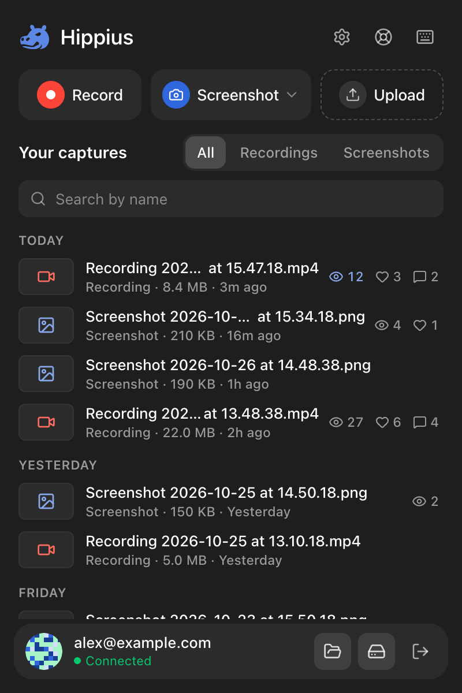Viewport: 462px width, 693px height.
Task: Click the Your captures heading
Action: click(73, 152)
